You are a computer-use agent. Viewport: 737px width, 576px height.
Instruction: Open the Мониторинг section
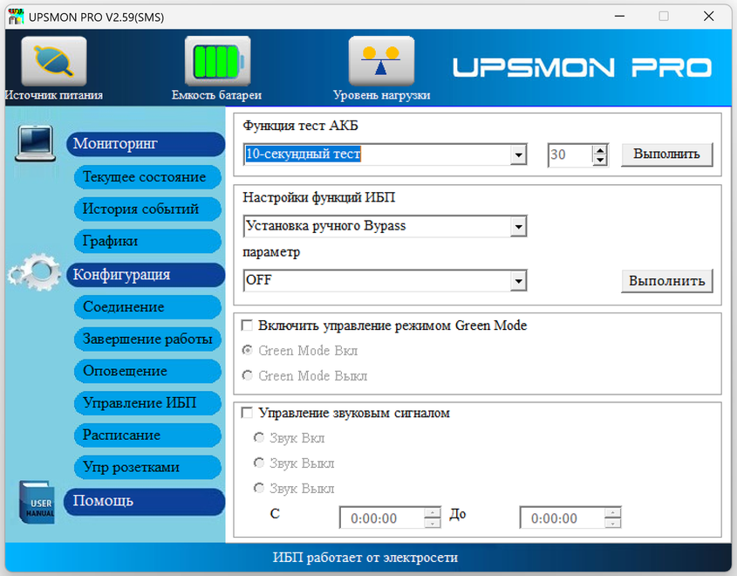tap(146, 144)
